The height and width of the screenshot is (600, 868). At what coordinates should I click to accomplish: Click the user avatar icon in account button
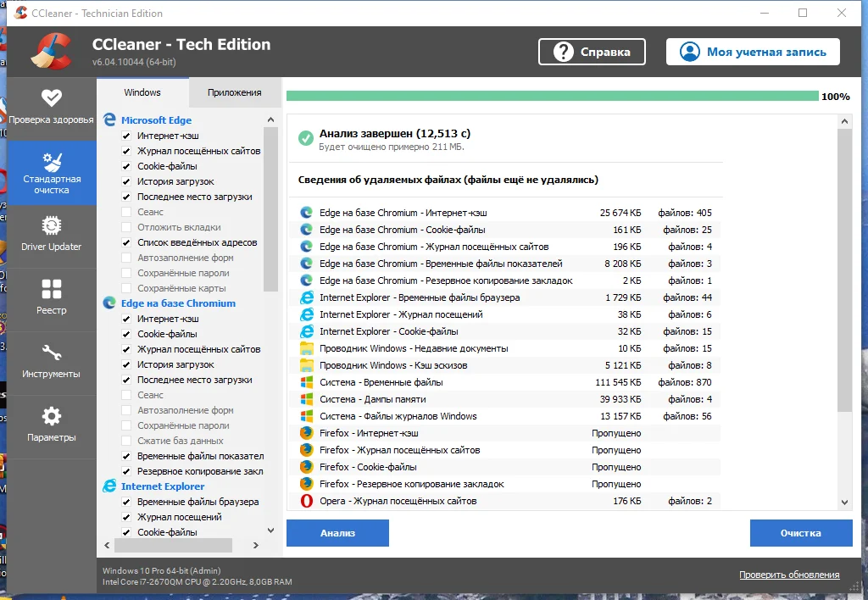(x=690, y=52)
